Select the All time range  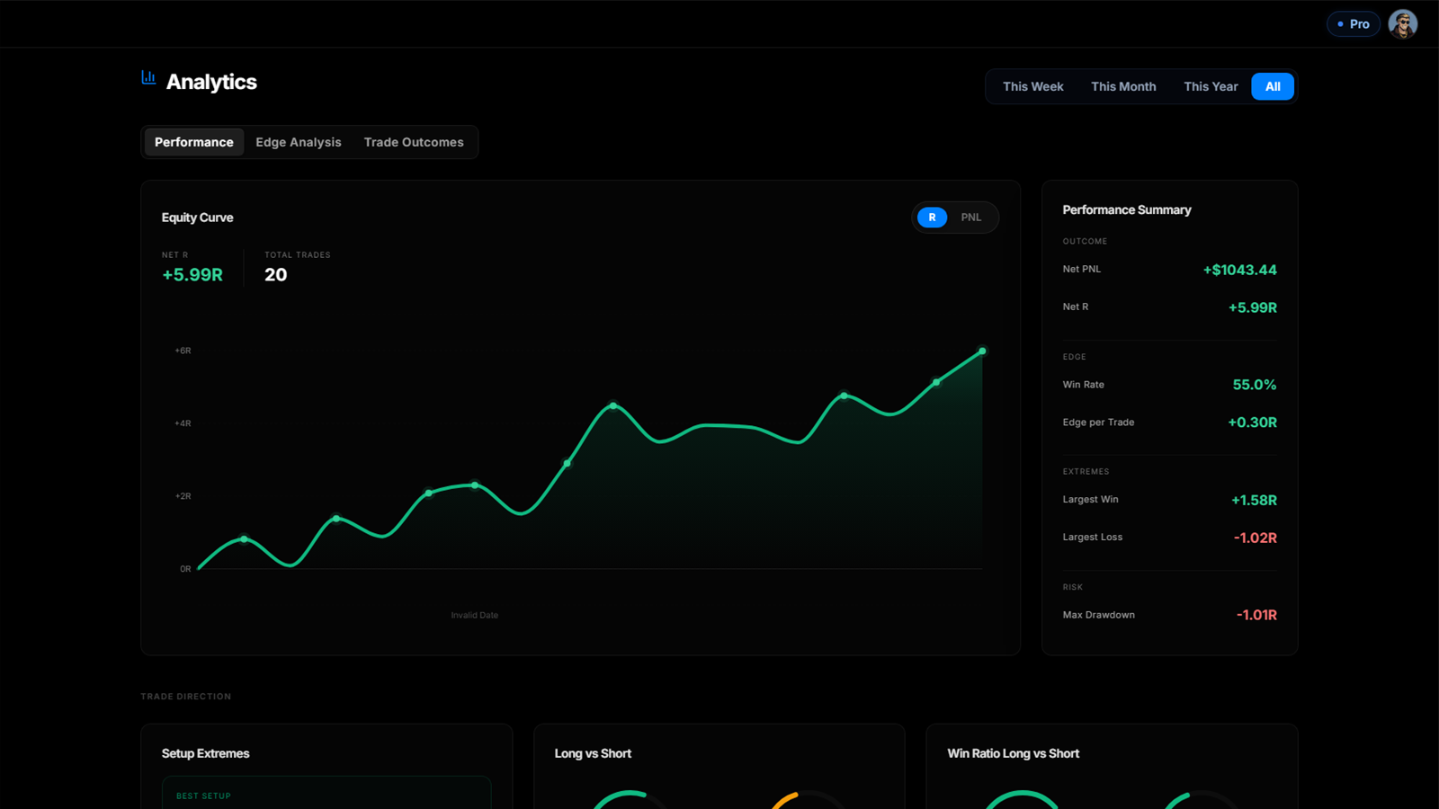tap(1273, 86)
